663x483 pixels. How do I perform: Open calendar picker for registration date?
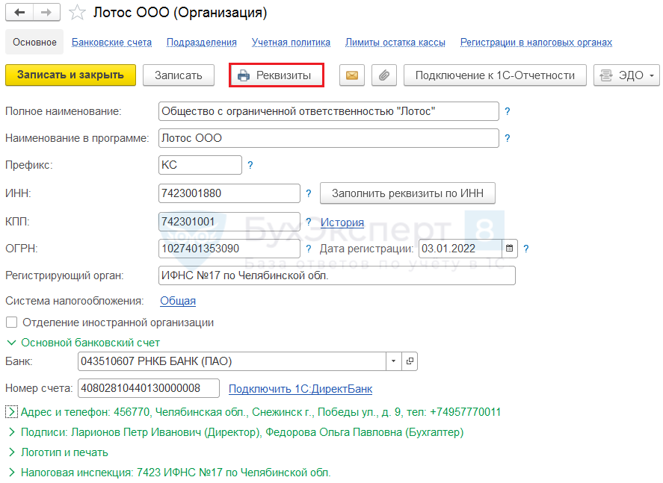click(510, 249)
